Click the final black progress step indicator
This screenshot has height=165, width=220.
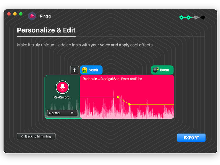tap(203, 17)
